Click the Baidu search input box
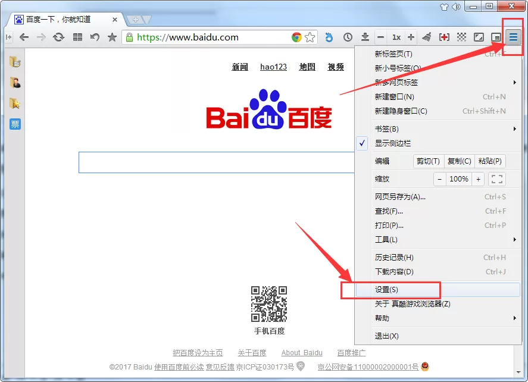 217,162
